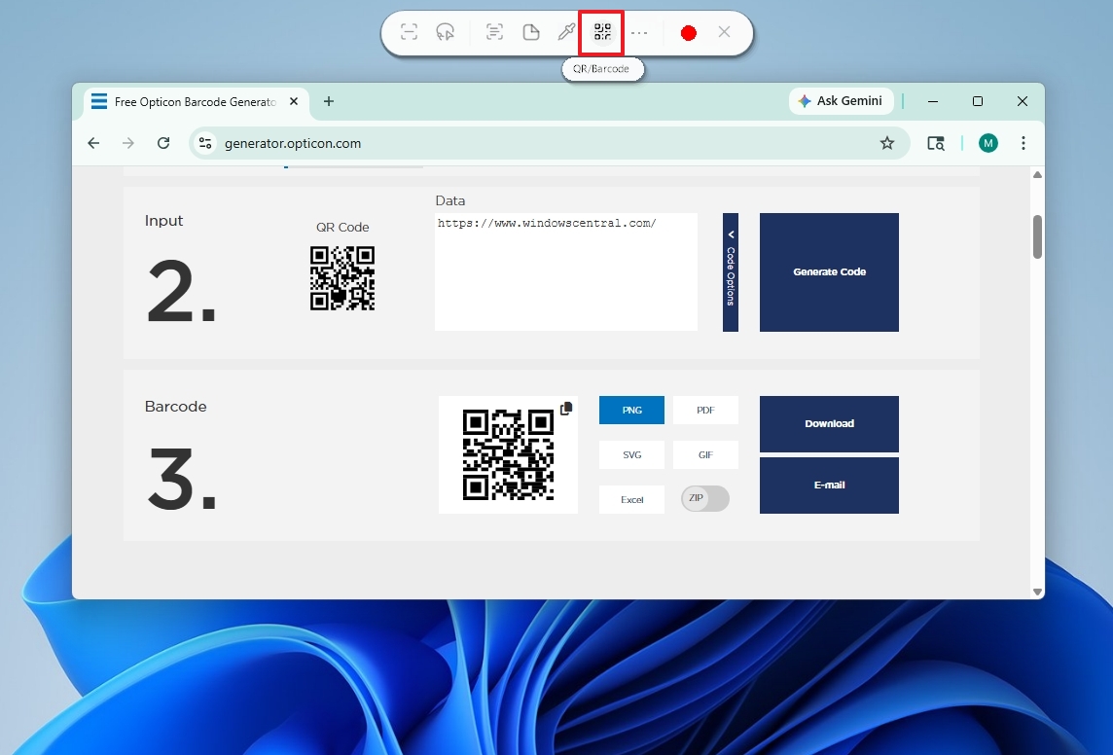Select the PNG output format
Screen dimensions: 1113x755
pyautogui.click(x=631, y=411)
